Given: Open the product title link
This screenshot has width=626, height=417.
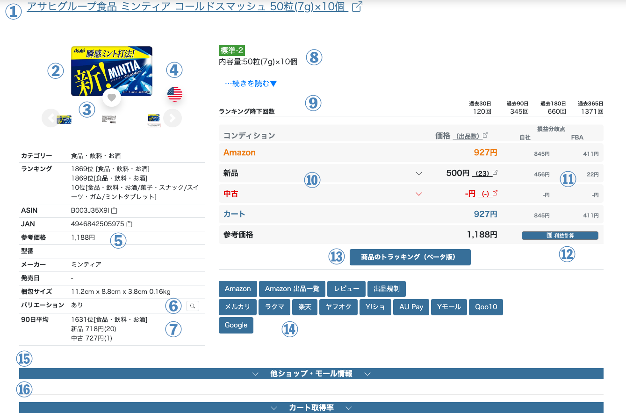Looking at the screenshot, I should pyautogui.click(x=187, y=7).
